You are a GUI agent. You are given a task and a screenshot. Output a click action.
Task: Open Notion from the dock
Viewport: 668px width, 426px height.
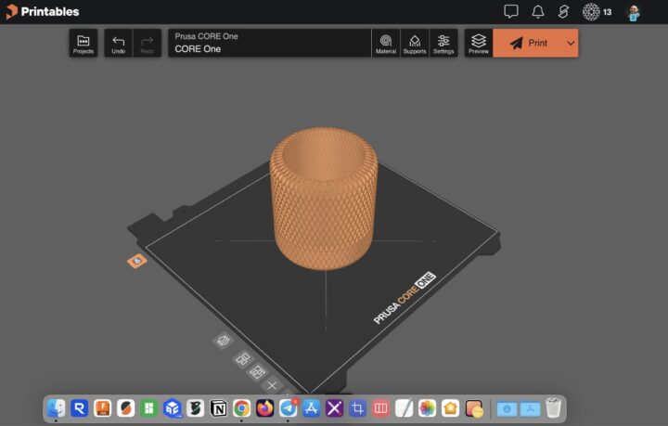pos(219,408)
